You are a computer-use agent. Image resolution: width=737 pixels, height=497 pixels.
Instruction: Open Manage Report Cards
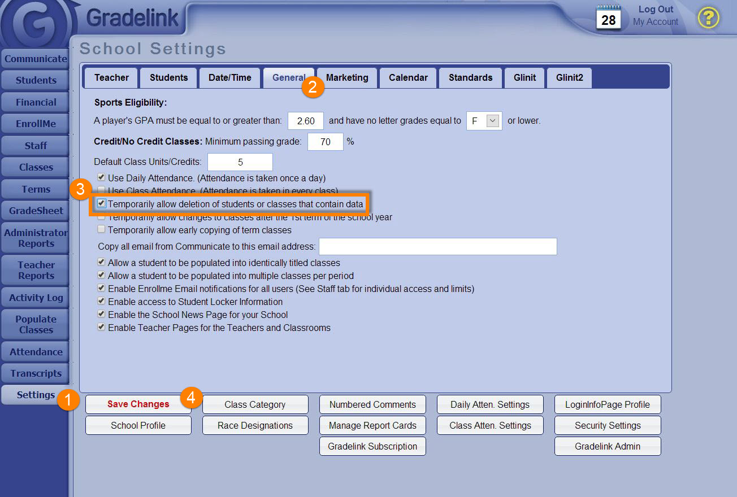pyautogui.click(x=372, y=425)
